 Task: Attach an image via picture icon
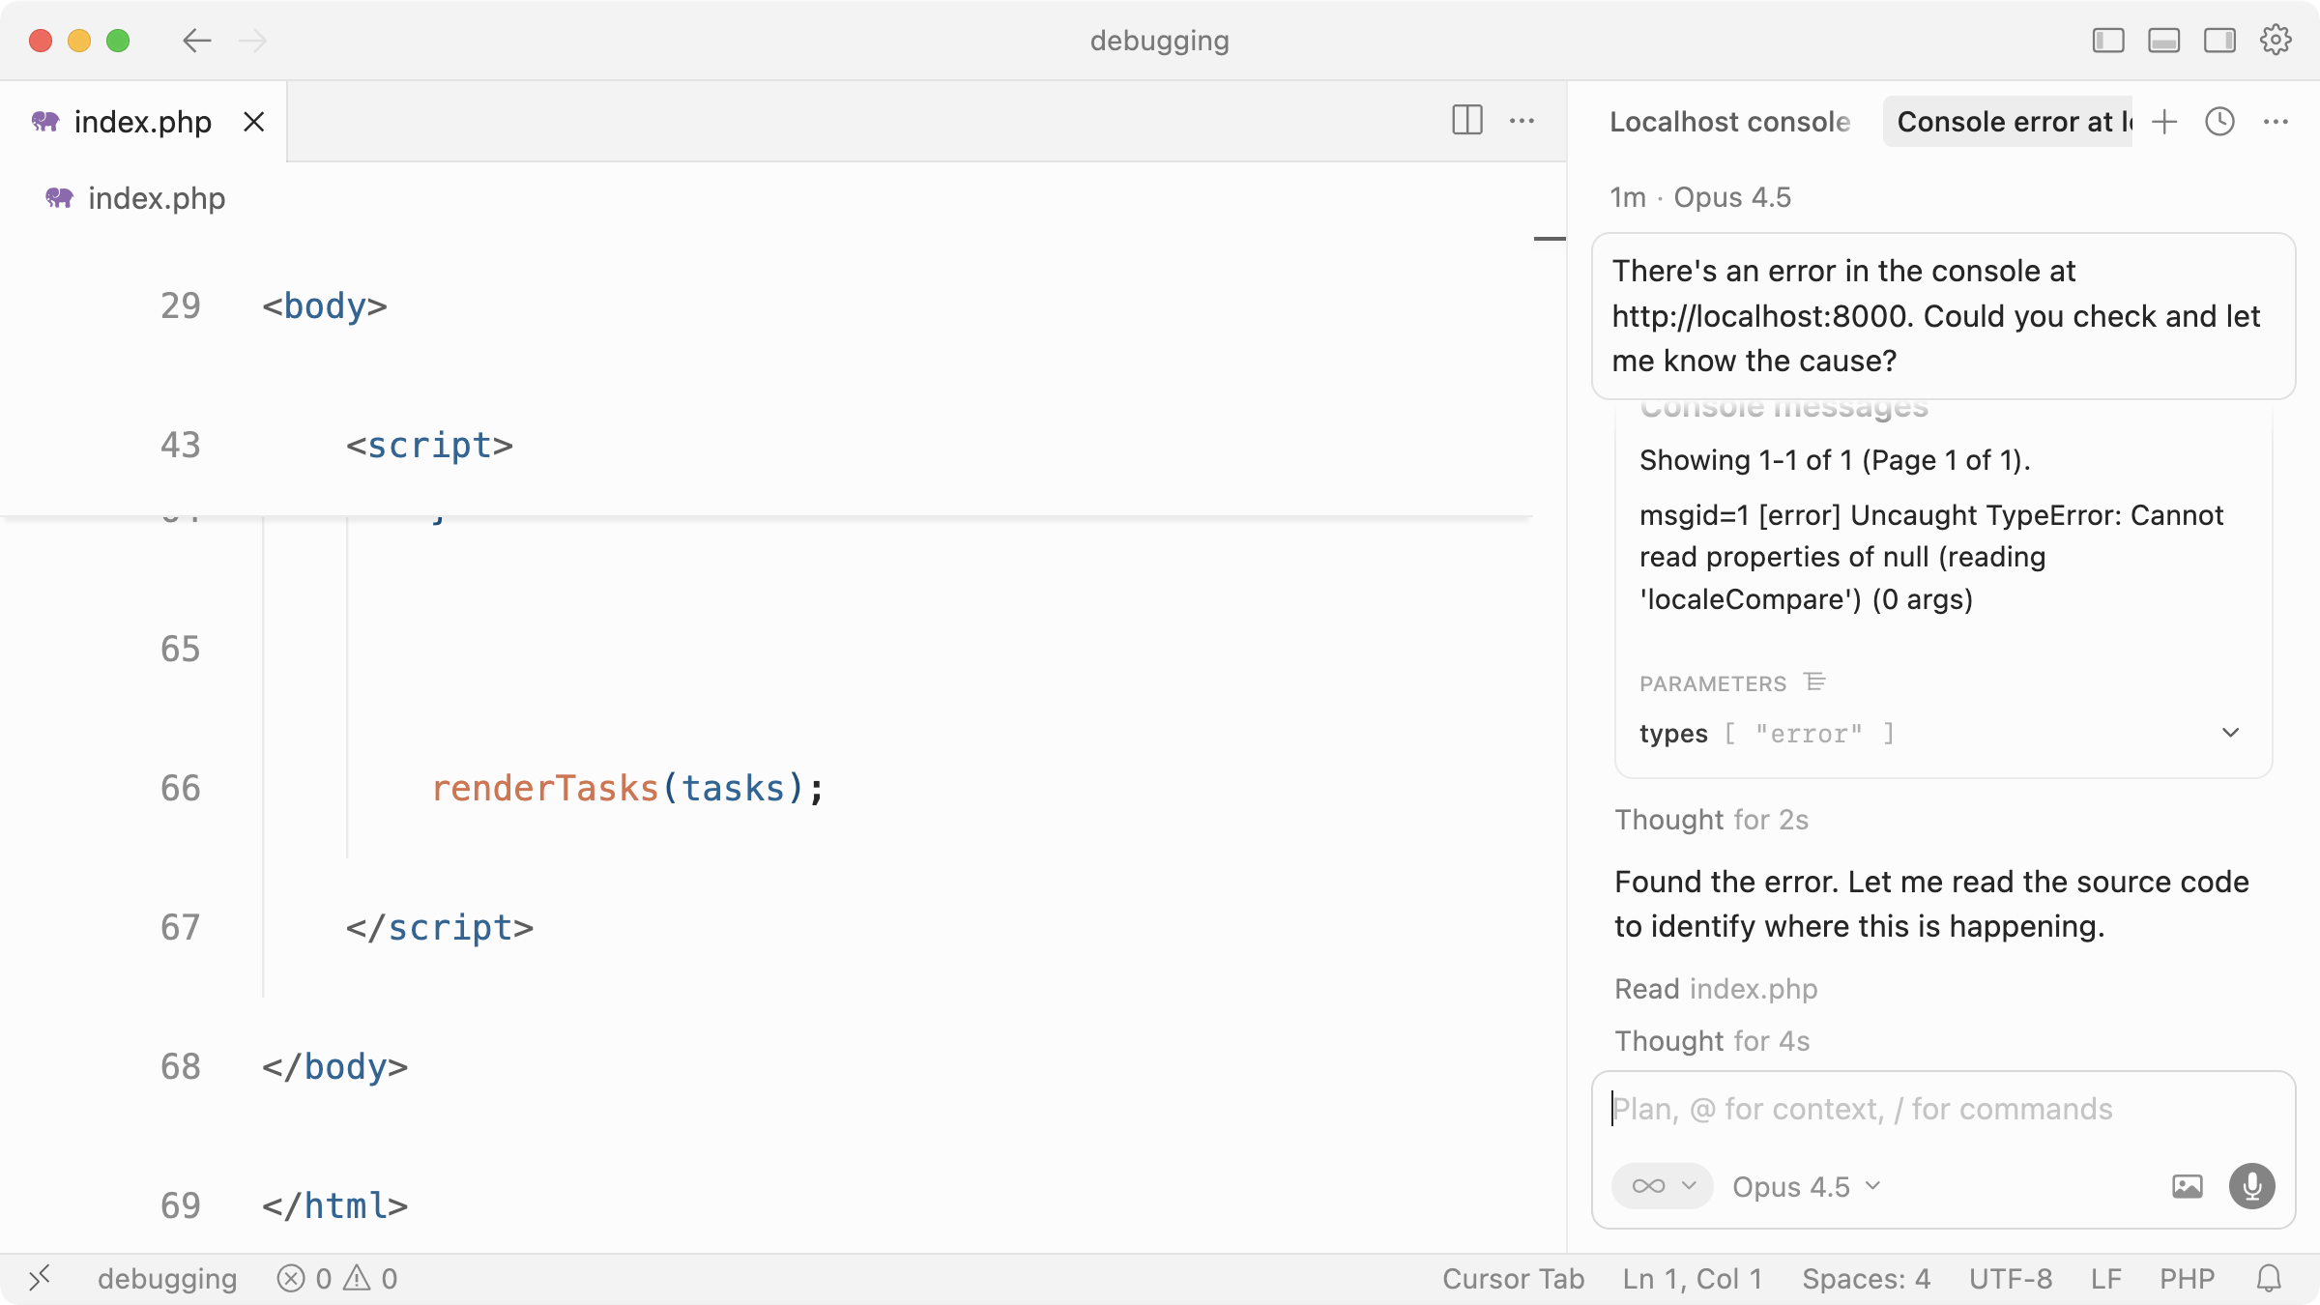[x=2187, y=1186]
